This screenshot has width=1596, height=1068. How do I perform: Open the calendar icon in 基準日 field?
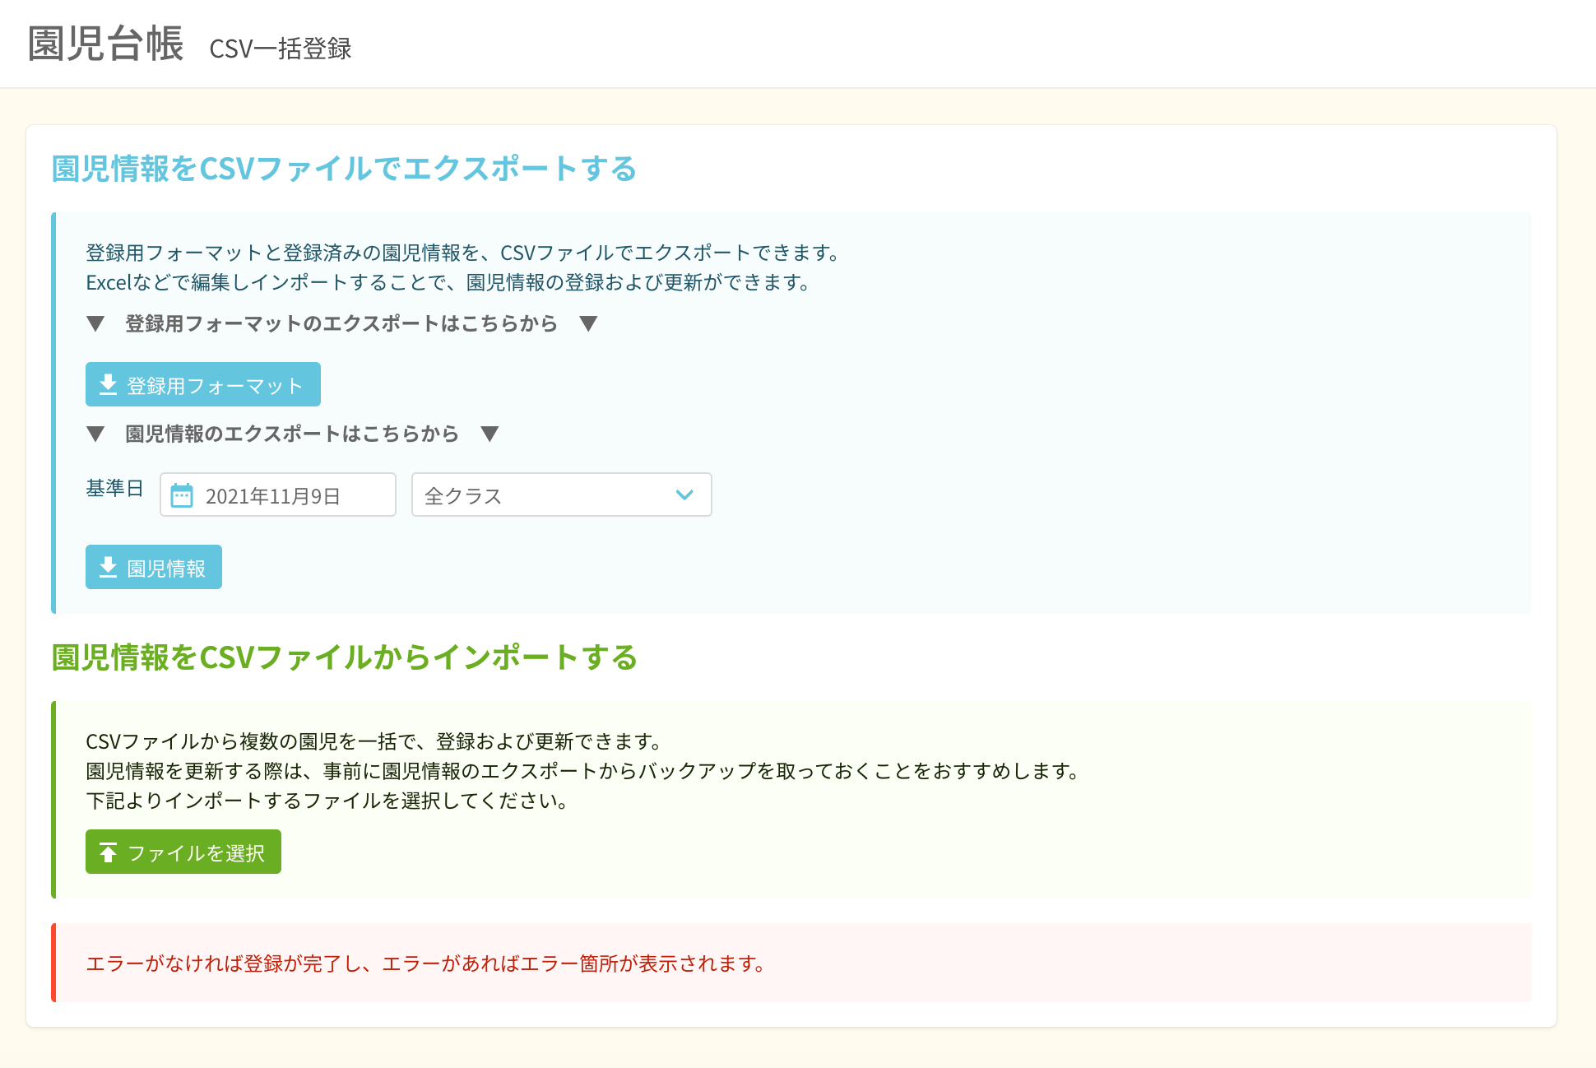[181, 495]
